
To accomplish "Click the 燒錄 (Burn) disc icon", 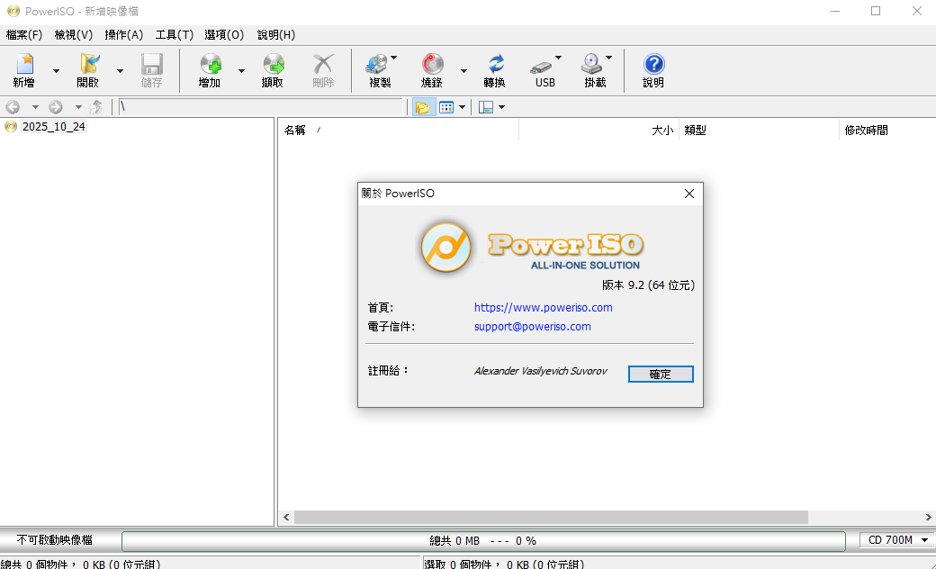I will pos(432,65).
